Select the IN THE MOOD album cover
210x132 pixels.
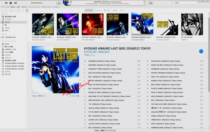coord(192,24)
